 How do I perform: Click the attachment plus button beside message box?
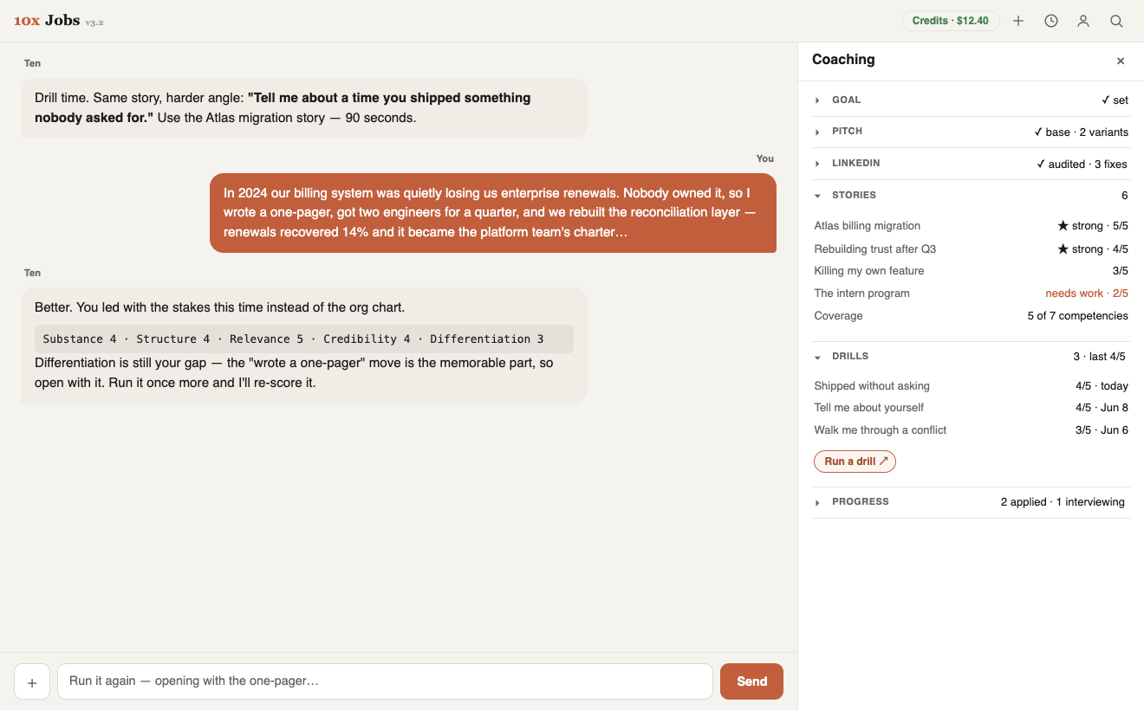pos(32,681)
